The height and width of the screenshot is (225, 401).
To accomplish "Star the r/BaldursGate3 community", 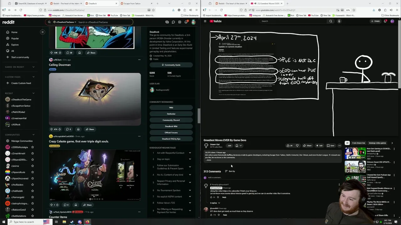I will [x=32, y=210].
